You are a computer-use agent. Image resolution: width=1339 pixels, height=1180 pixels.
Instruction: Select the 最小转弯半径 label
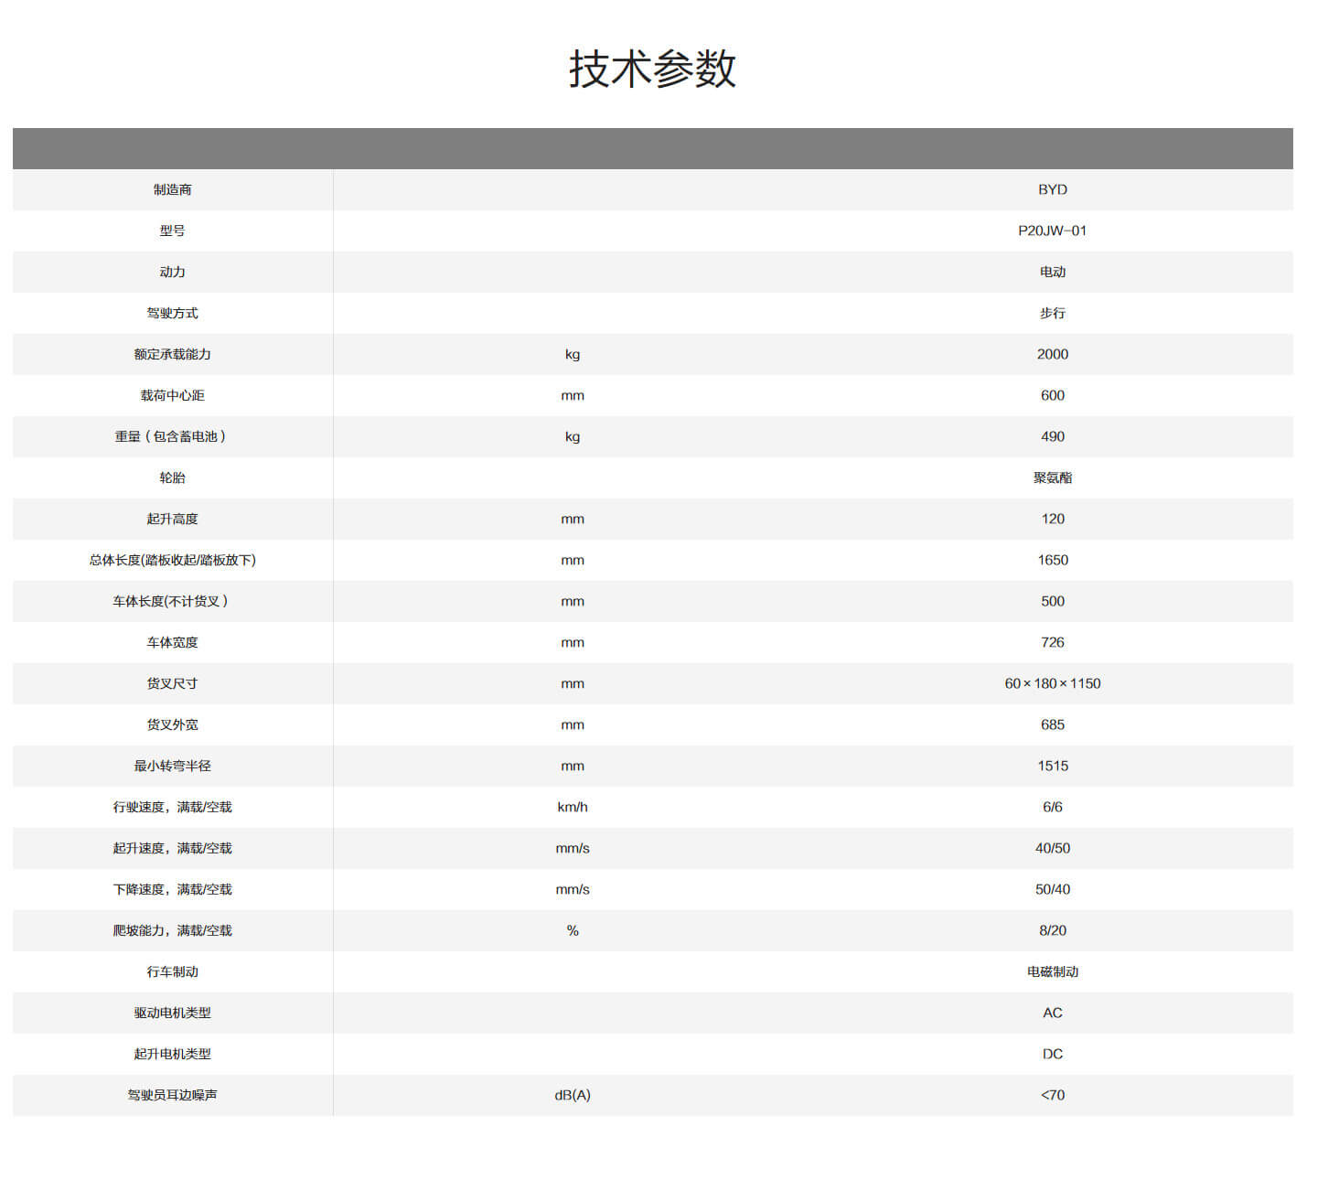pyautogui.click(x=172, y=766)
